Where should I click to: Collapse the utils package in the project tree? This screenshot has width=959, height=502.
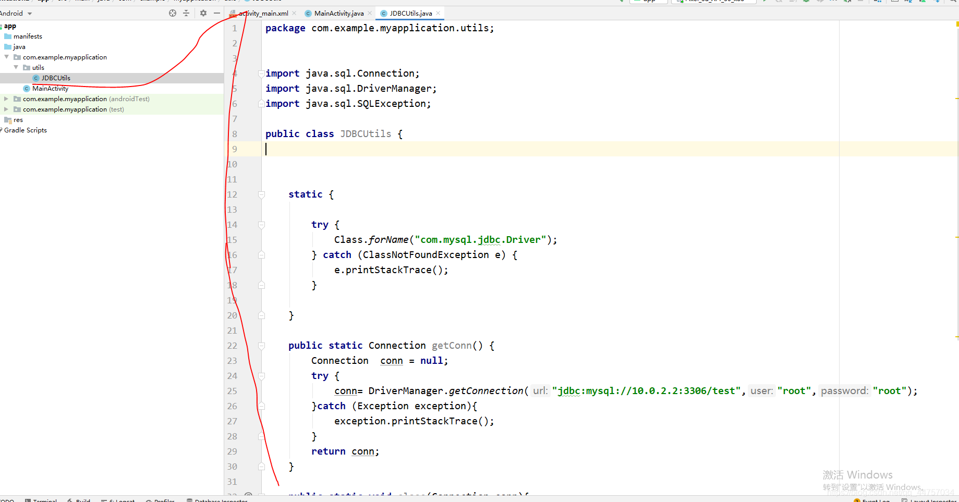16,67
